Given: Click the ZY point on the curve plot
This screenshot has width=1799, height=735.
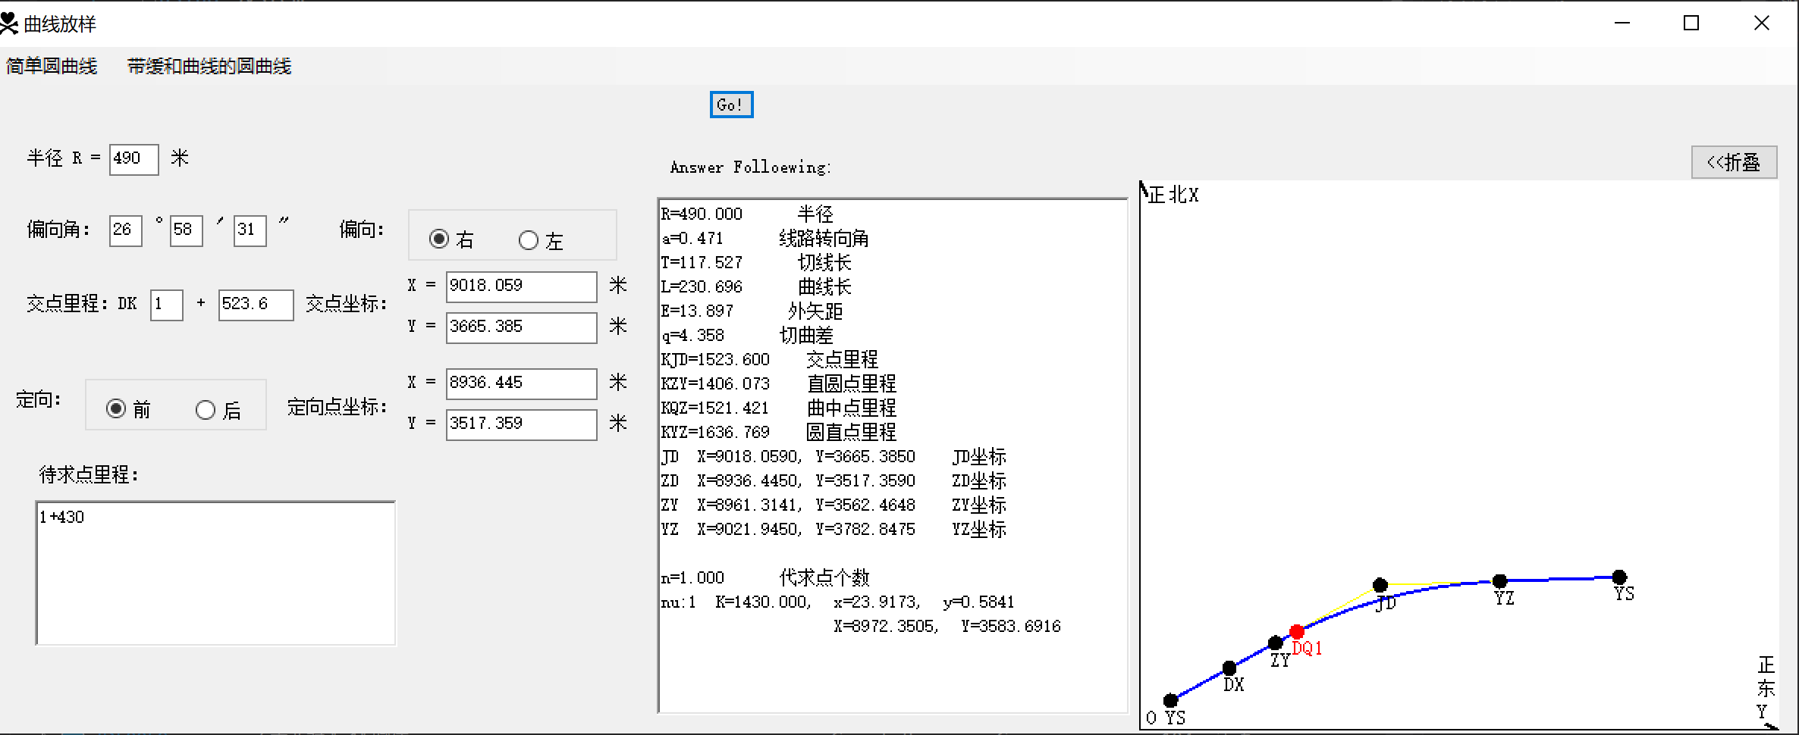Looking at the screenshot, I should click(1276, 643).
